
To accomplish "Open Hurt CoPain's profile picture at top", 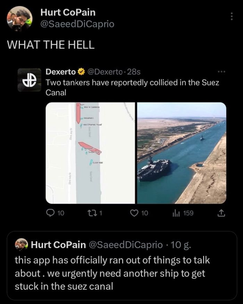I will (x=20, y=19).
